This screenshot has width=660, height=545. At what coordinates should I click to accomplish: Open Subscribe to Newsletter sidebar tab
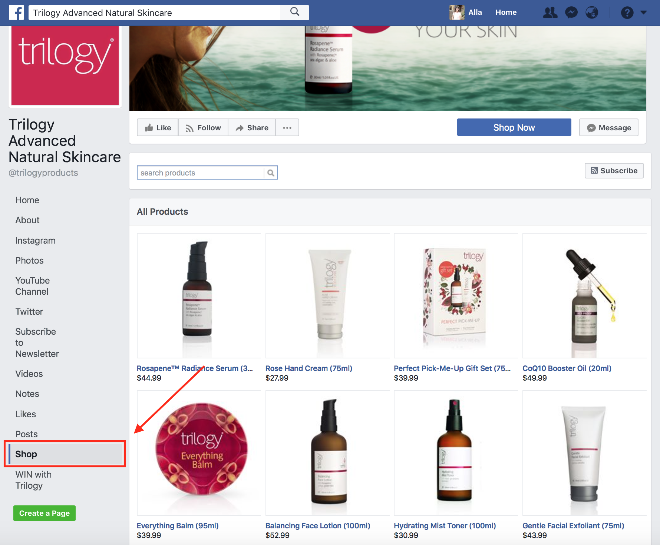tap(37, 343)
